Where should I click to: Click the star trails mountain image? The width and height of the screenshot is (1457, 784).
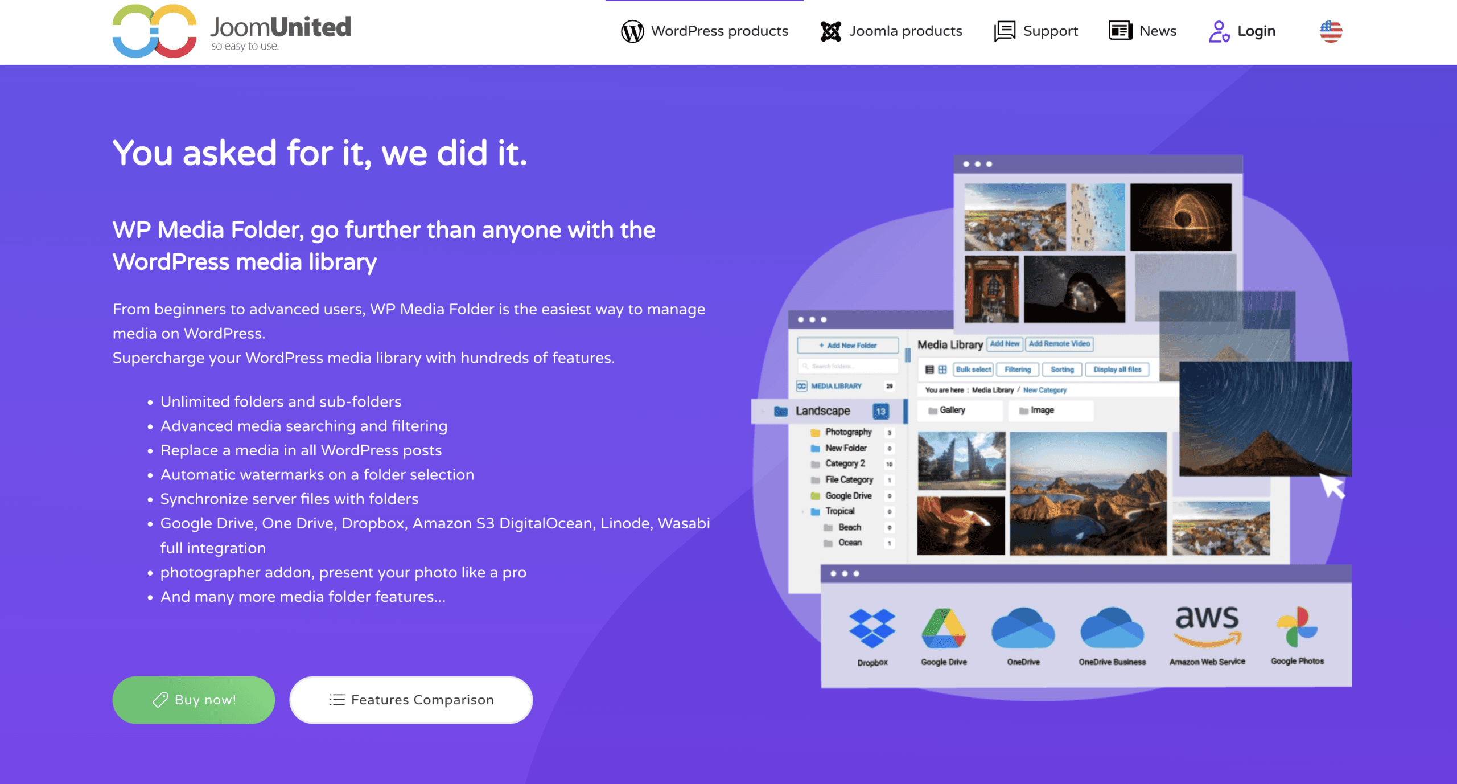1265,419
